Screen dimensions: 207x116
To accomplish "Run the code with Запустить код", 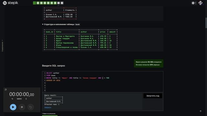I will (x=153, y=96).
